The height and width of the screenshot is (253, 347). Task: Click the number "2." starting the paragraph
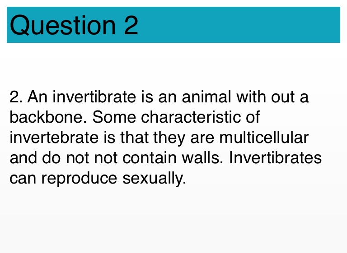(x=16, y=97)
